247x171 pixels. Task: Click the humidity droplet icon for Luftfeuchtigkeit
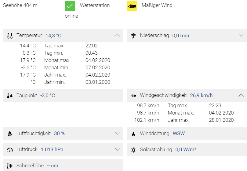(10, 134)
